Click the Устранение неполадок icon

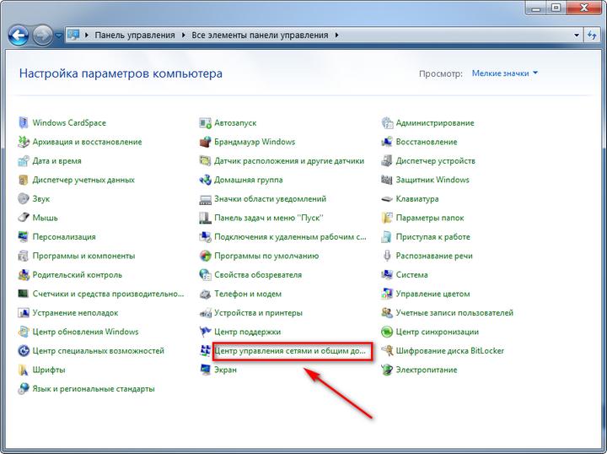tap(24, 312)
